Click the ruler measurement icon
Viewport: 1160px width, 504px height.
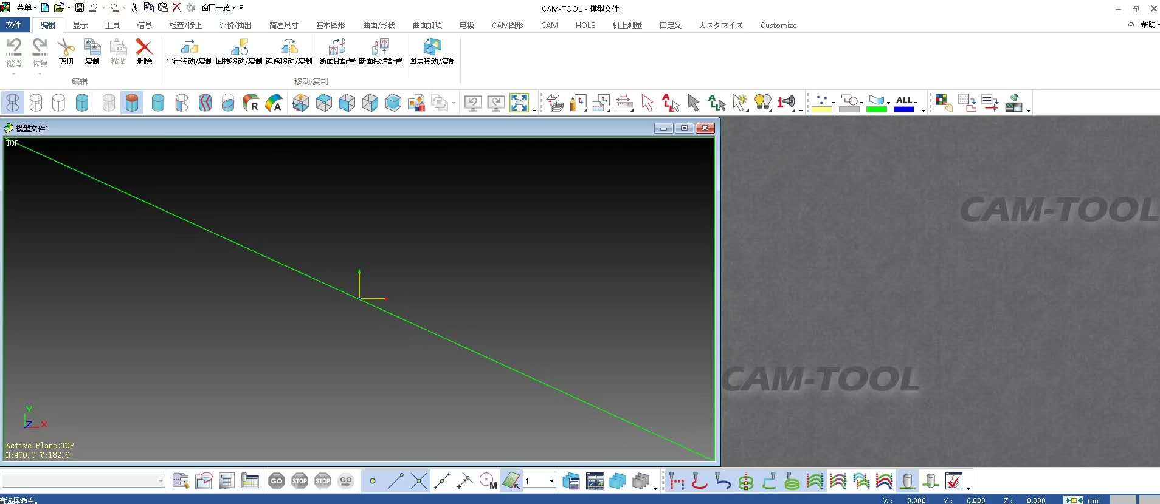pyautogui.click(x=624, y=103)
